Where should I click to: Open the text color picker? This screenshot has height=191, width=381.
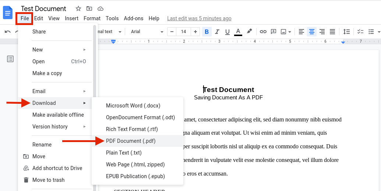238,32
